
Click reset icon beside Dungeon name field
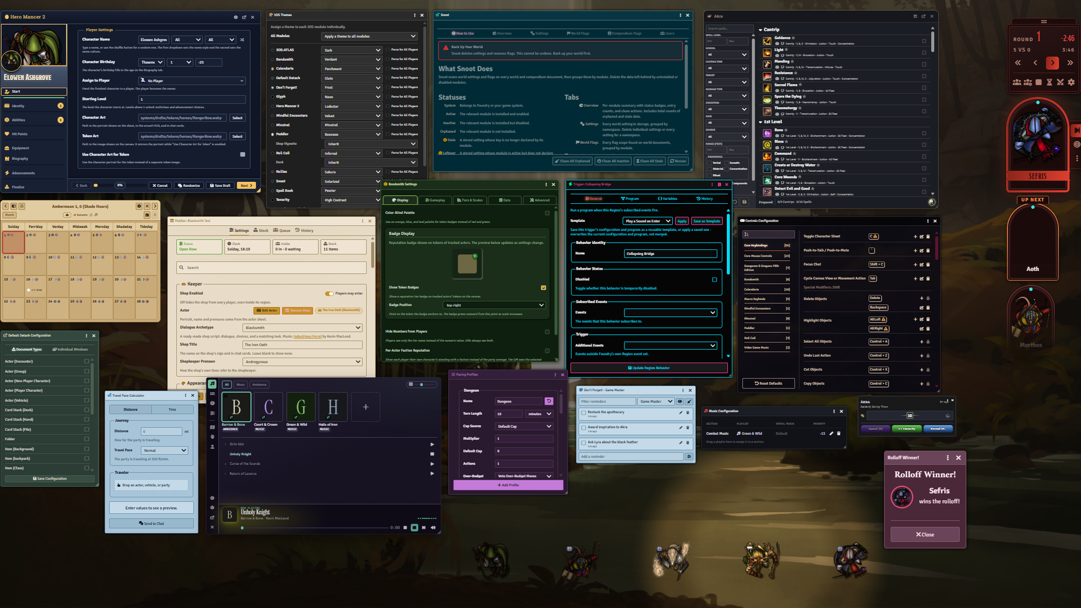pyautogui.click(x=549, y=401)
